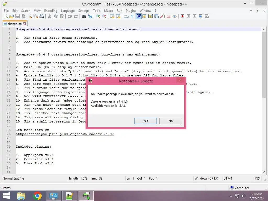
Task: Open the Replace tool icon
Action: coord(90,16)
